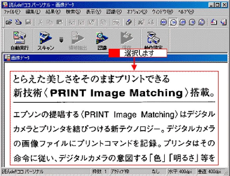The image size is (230, 176).
Task: Open the 検索(S) menu
Action: [73, 12]
